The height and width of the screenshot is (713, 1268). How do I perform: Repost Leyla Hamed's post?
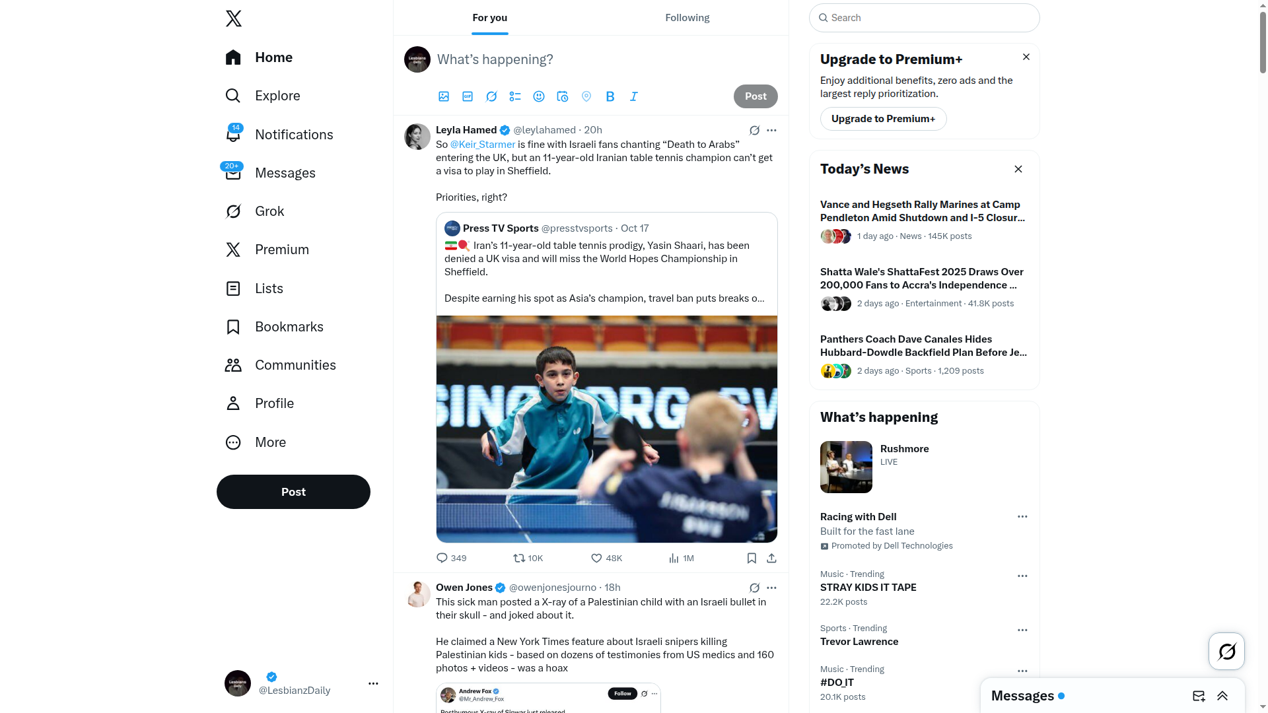coord(528,559)
